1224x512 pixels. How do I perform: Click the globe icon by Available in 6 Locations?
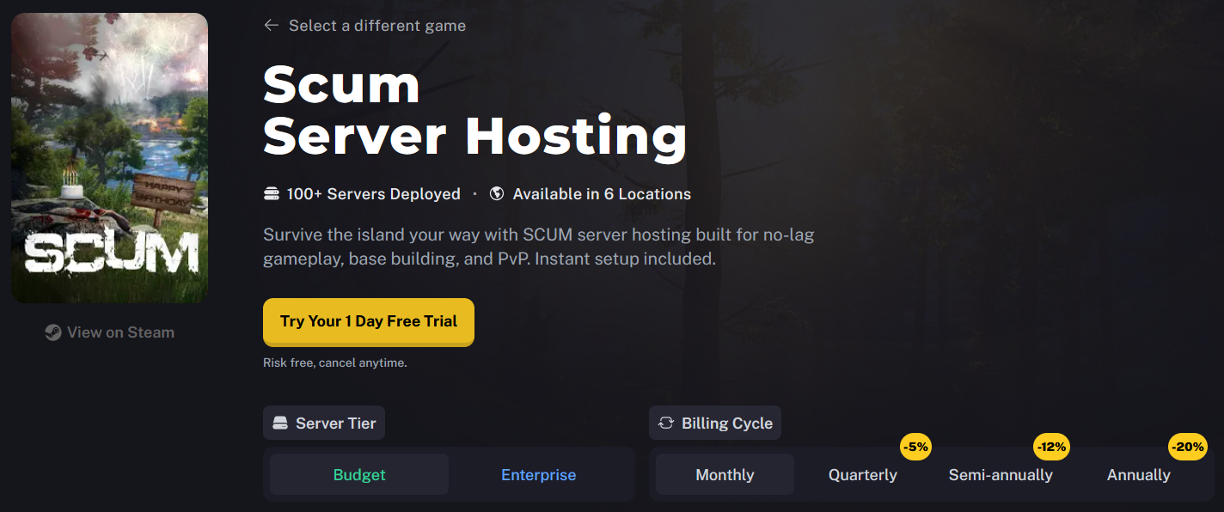pyautogui.click(x=497, y=194)
